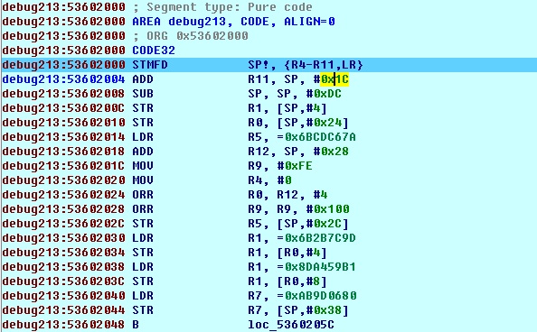Click the STR mnemonic at 5360200C
Viewport: 537px width, 332px height.
point(143,108)
